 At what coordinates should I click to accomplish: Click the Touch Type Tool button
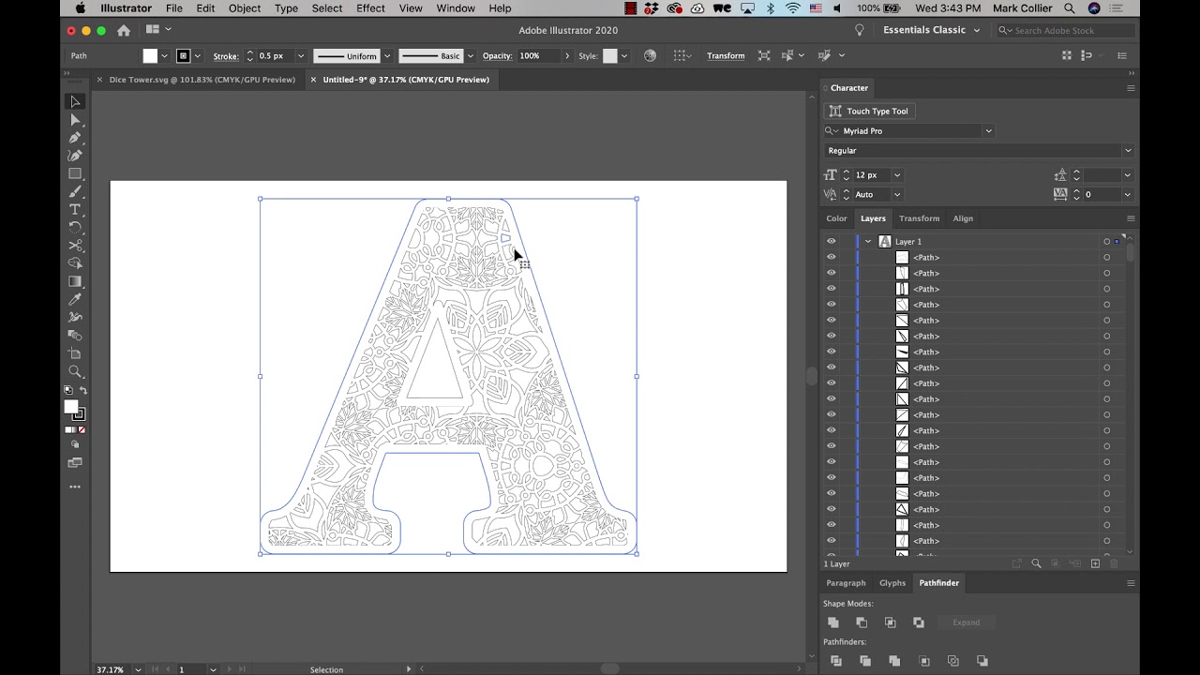(868, 111)
